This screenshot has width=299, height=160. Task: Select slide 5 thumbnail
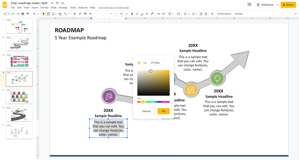19,96
